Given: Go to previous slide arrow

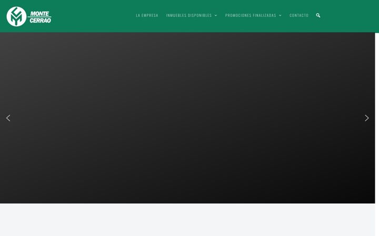Looking at the screenshot, I should [x=8, y=118].
